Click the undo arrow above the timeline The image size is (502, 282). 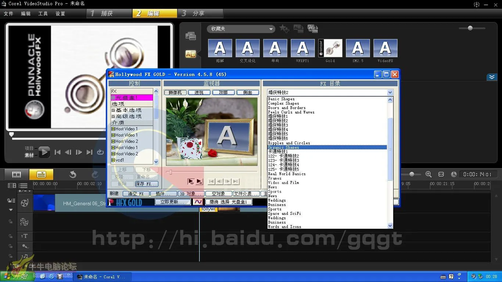click(x=73, y=174)
